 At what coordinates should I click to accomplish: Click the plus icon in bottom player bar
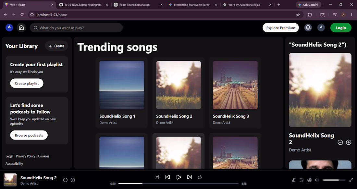point(73,180)
